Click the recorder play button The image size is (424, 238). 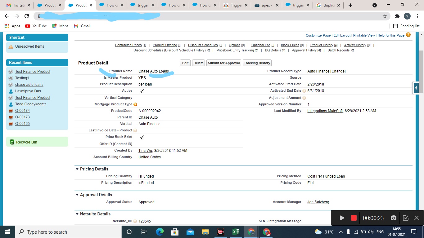pos(342,218)
